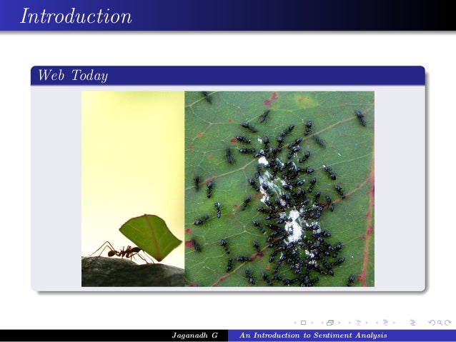This screenshot has height=342, width=456.
Task: Click the subsection navigation icon
Action: (x=358, y=323)
